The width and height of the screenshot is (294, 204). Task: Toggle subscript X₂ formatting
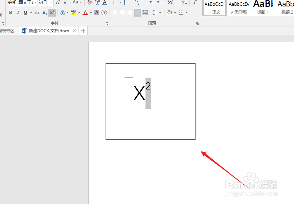[45, 13]
